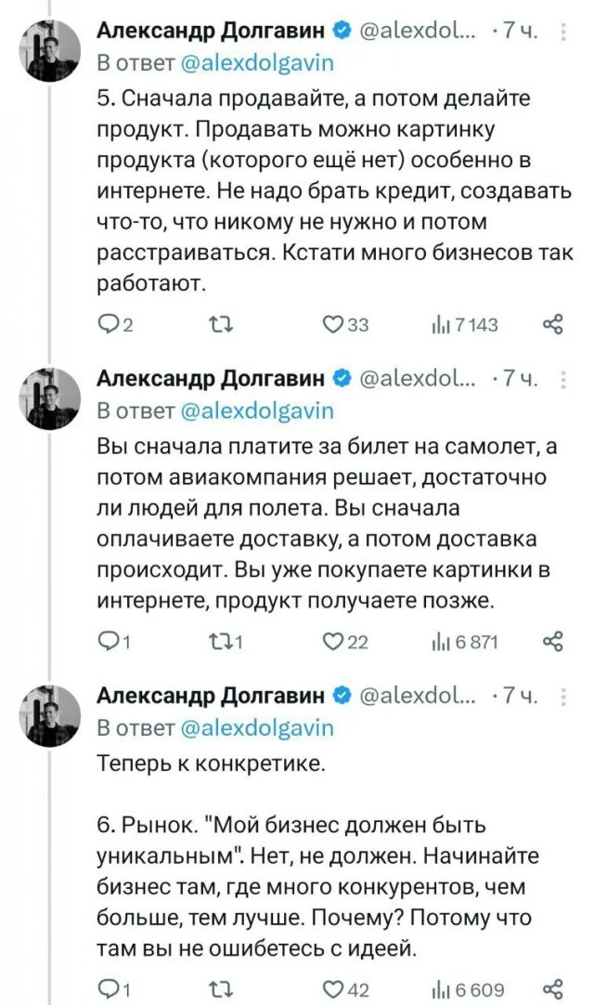Open view analytics showing 6 609 views
The width and height of the screenshot is (594, 1005).
click(464, 988)
